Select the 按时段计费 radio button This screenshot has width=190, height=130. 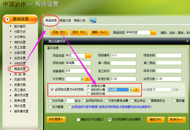(x=88, y=90)
